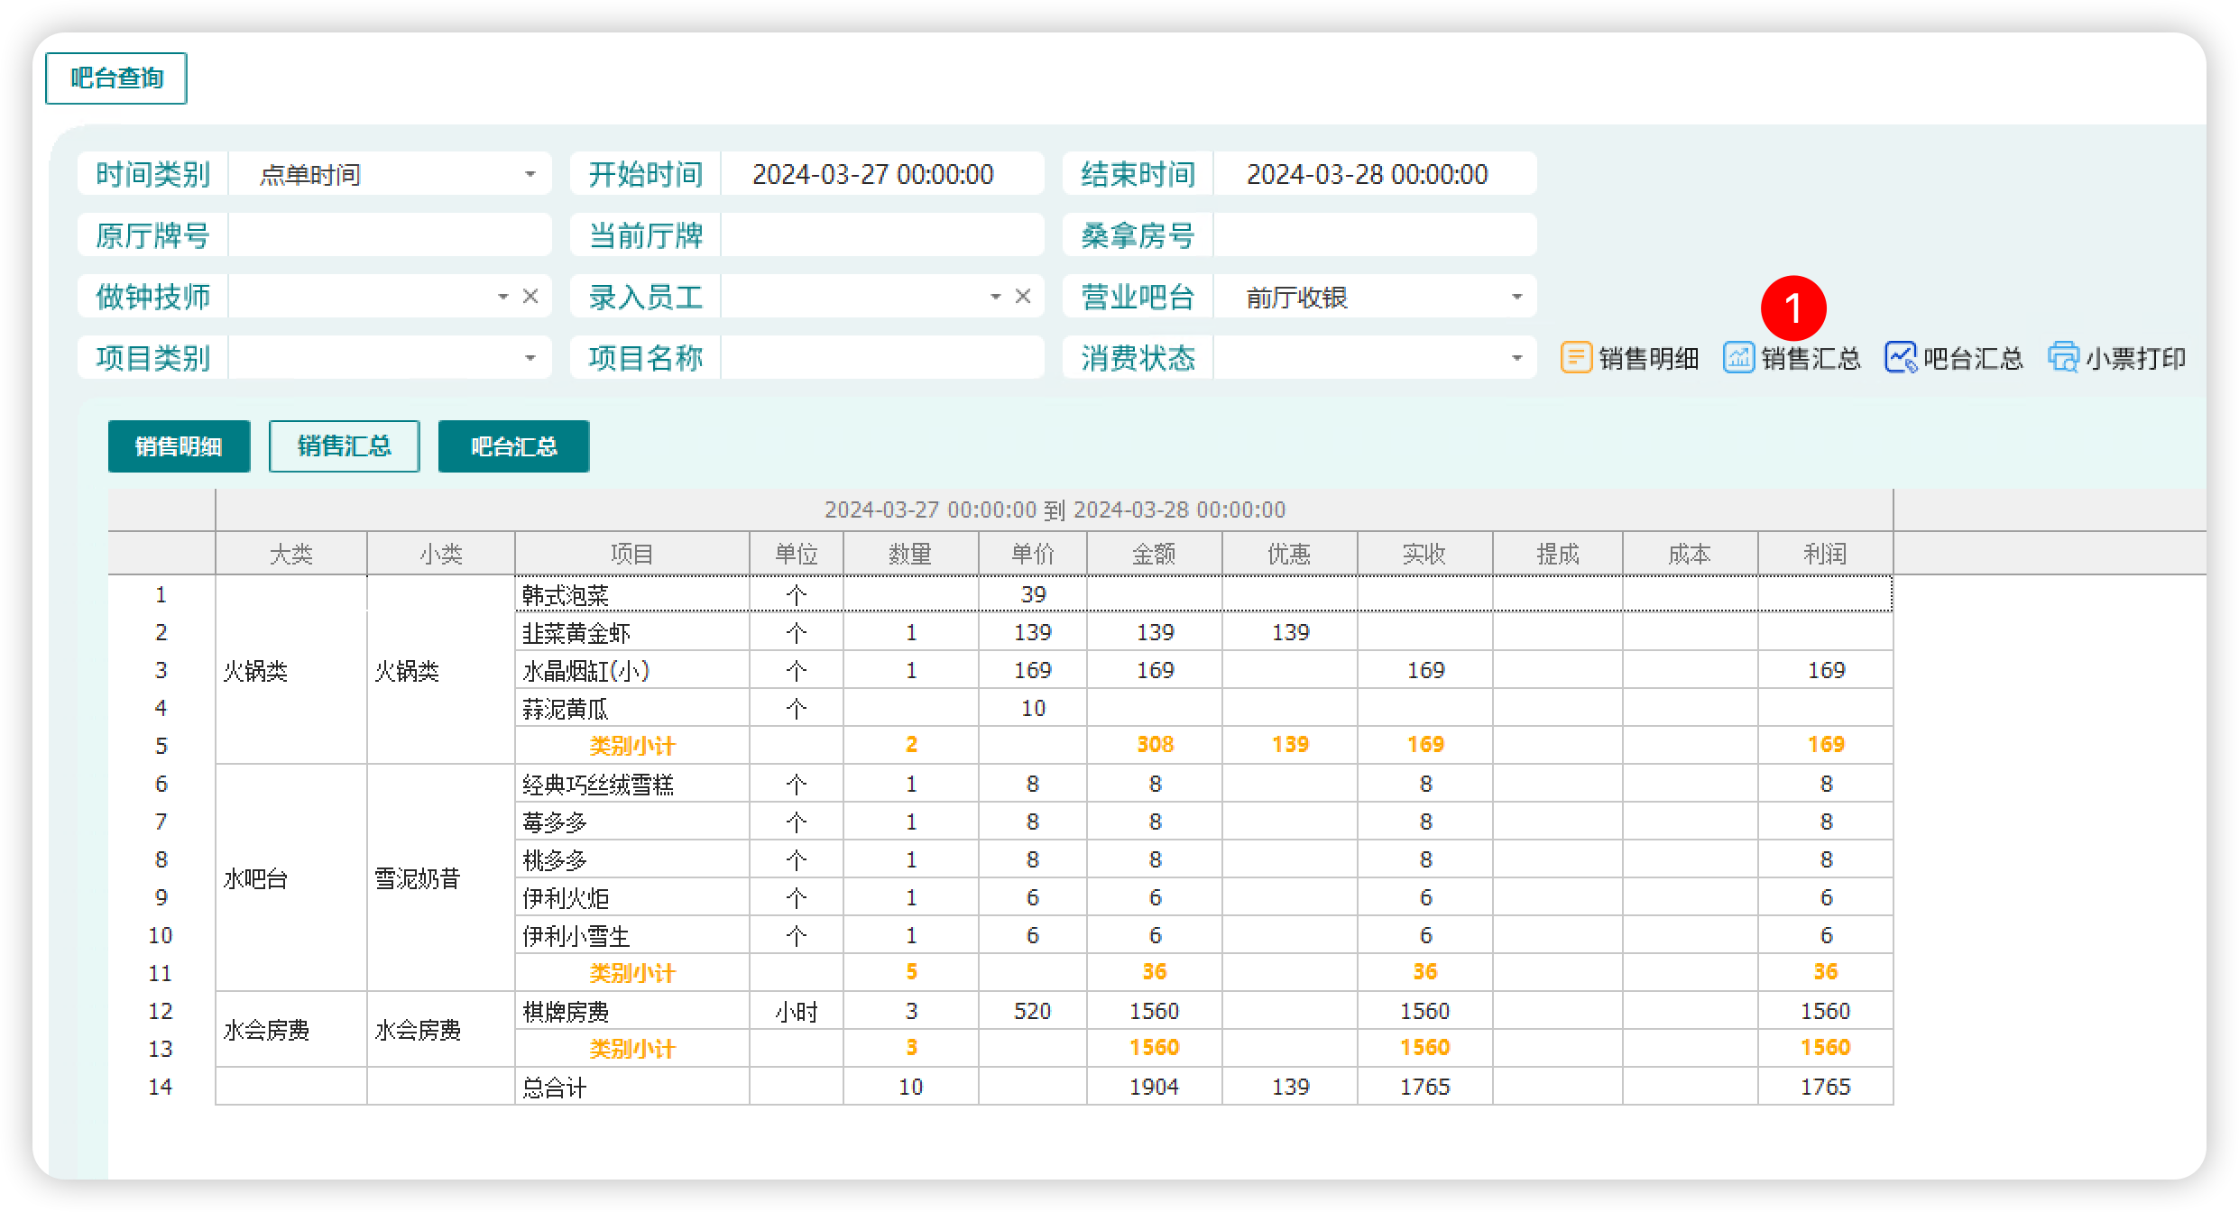Select the 蒜泥黄瓜 item cell
Viewport: 2239px width, 1212px height.
[632, 708]
